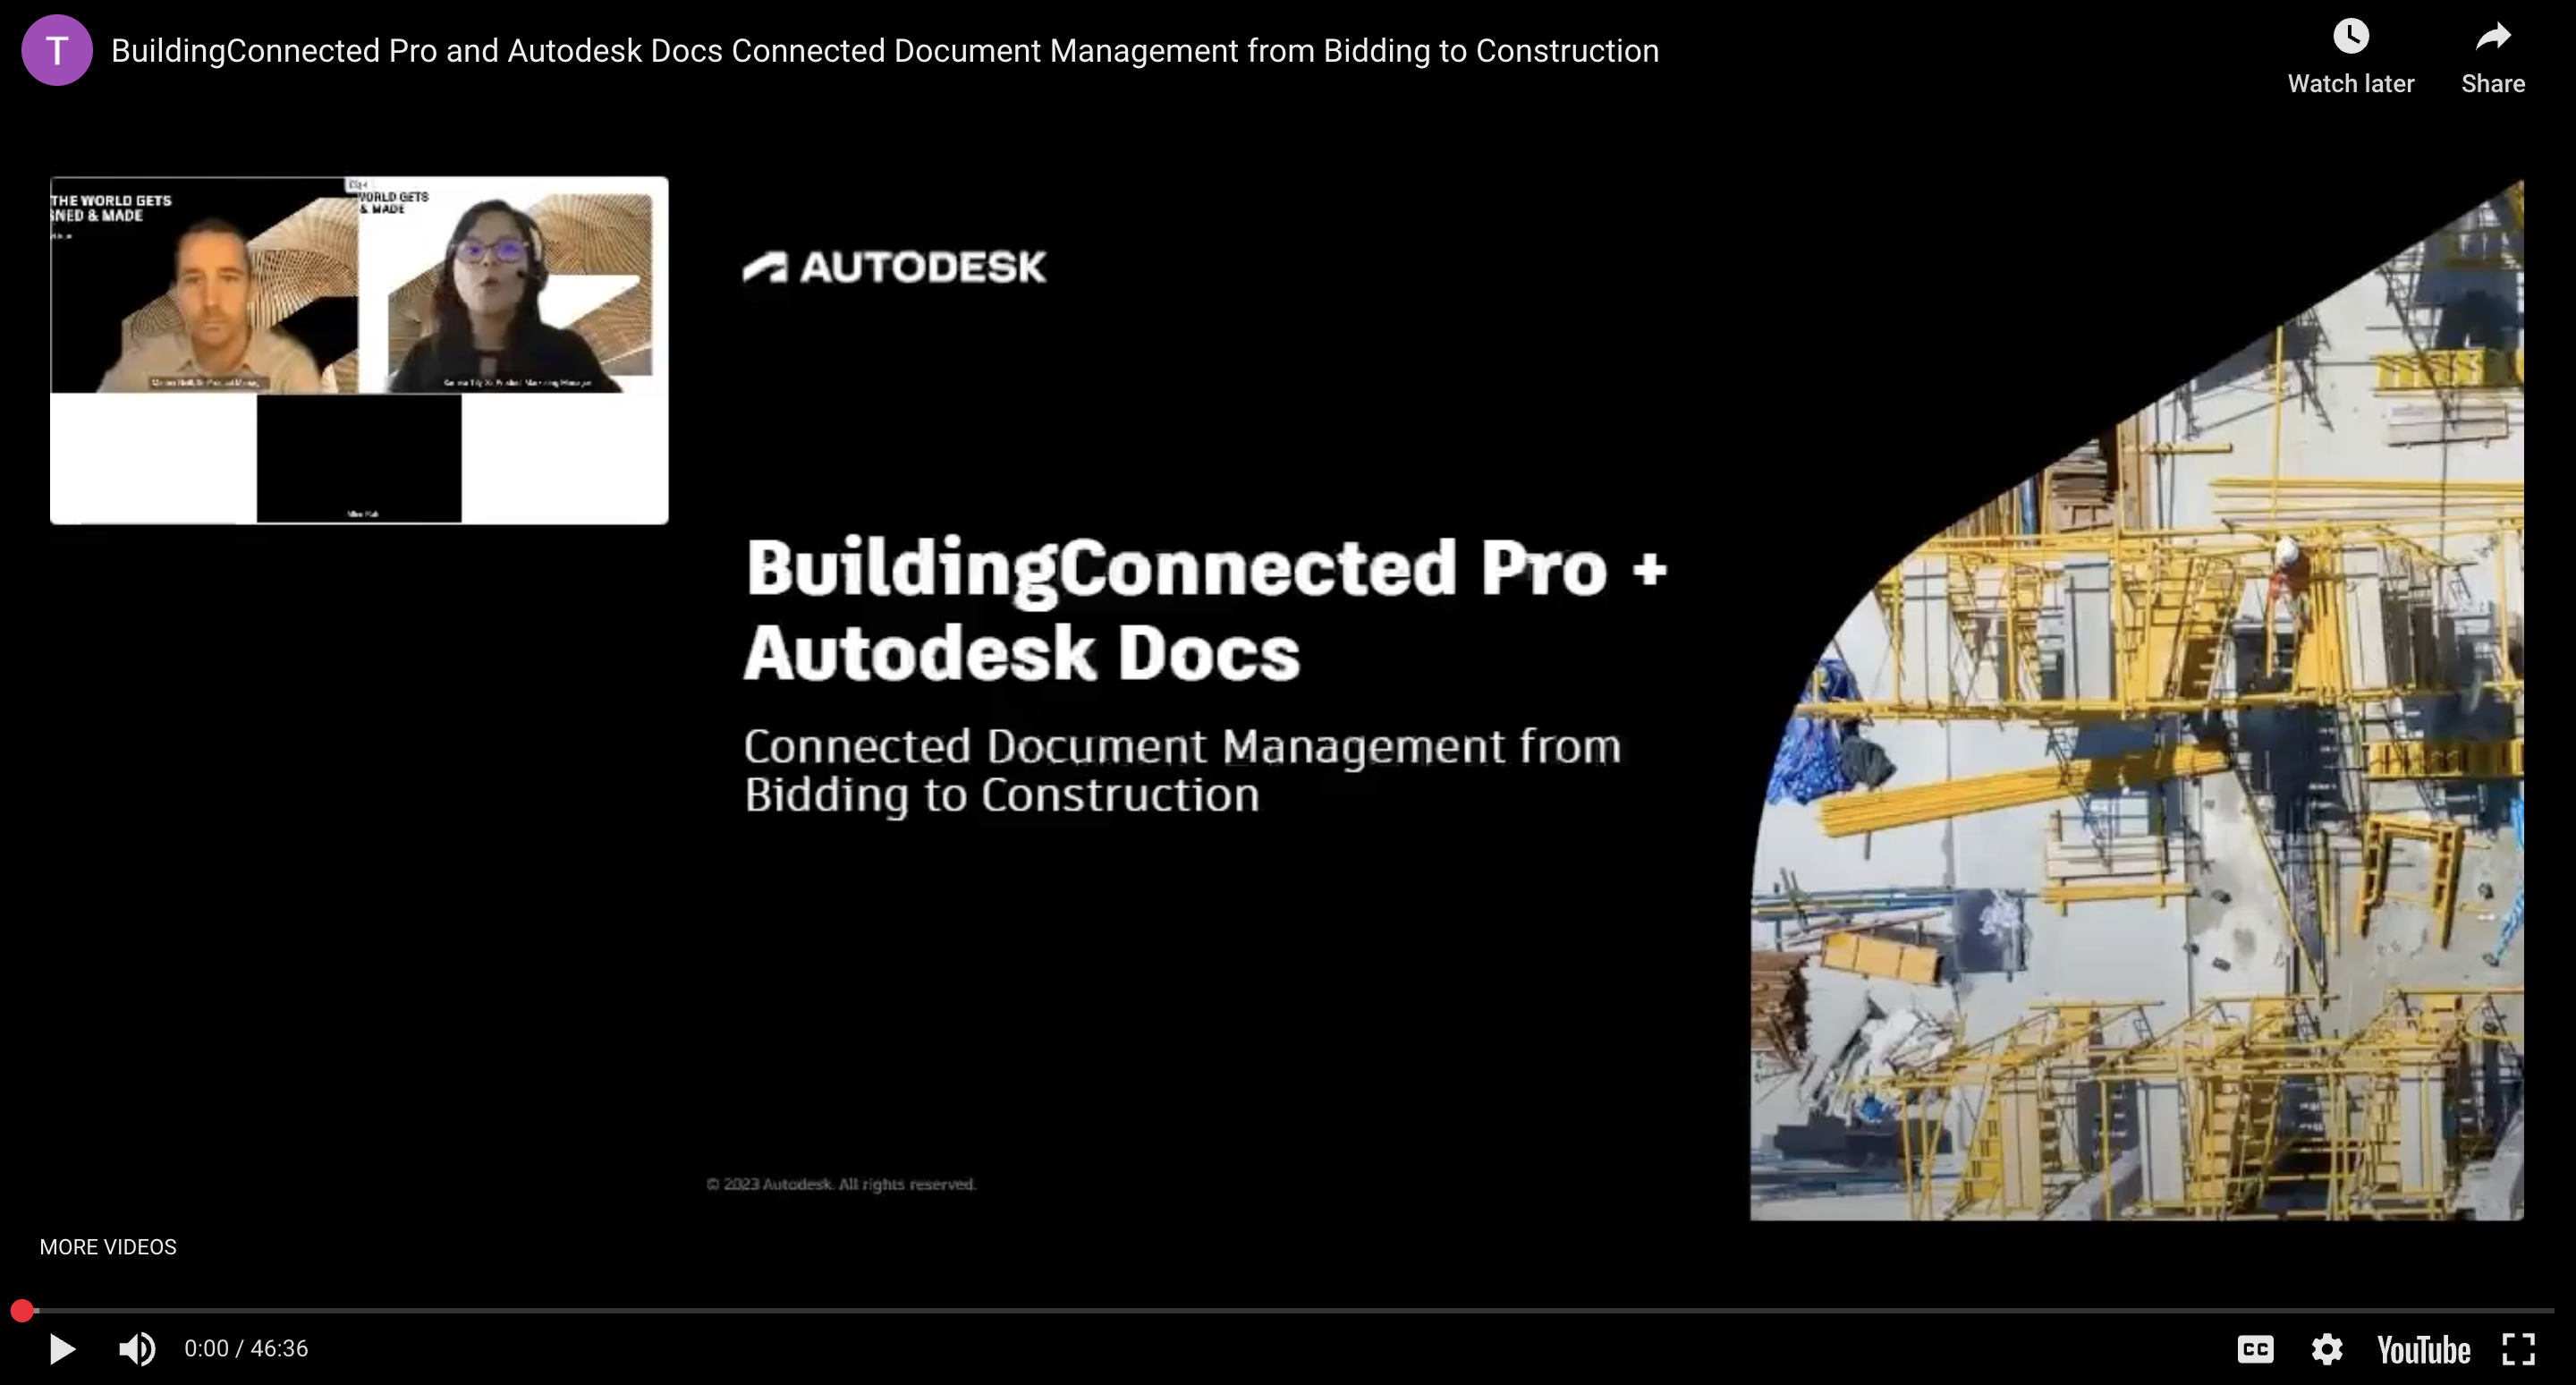Click the video progress bar scrubber

(22, 1310)
